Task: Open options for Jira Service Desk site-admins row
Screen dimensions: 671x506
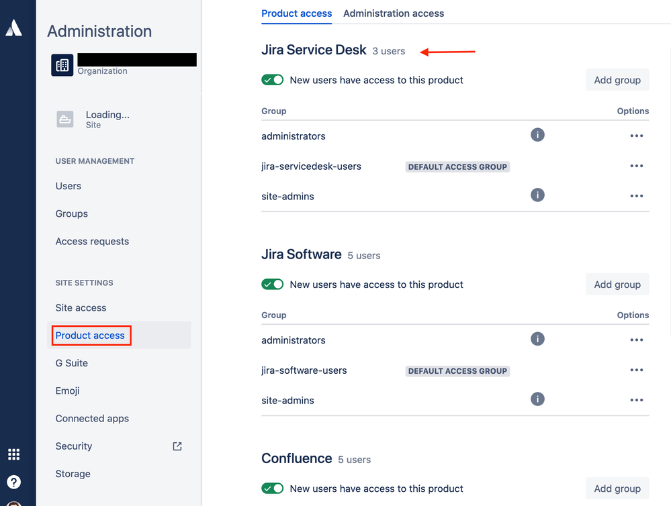Action: point(636,196)
